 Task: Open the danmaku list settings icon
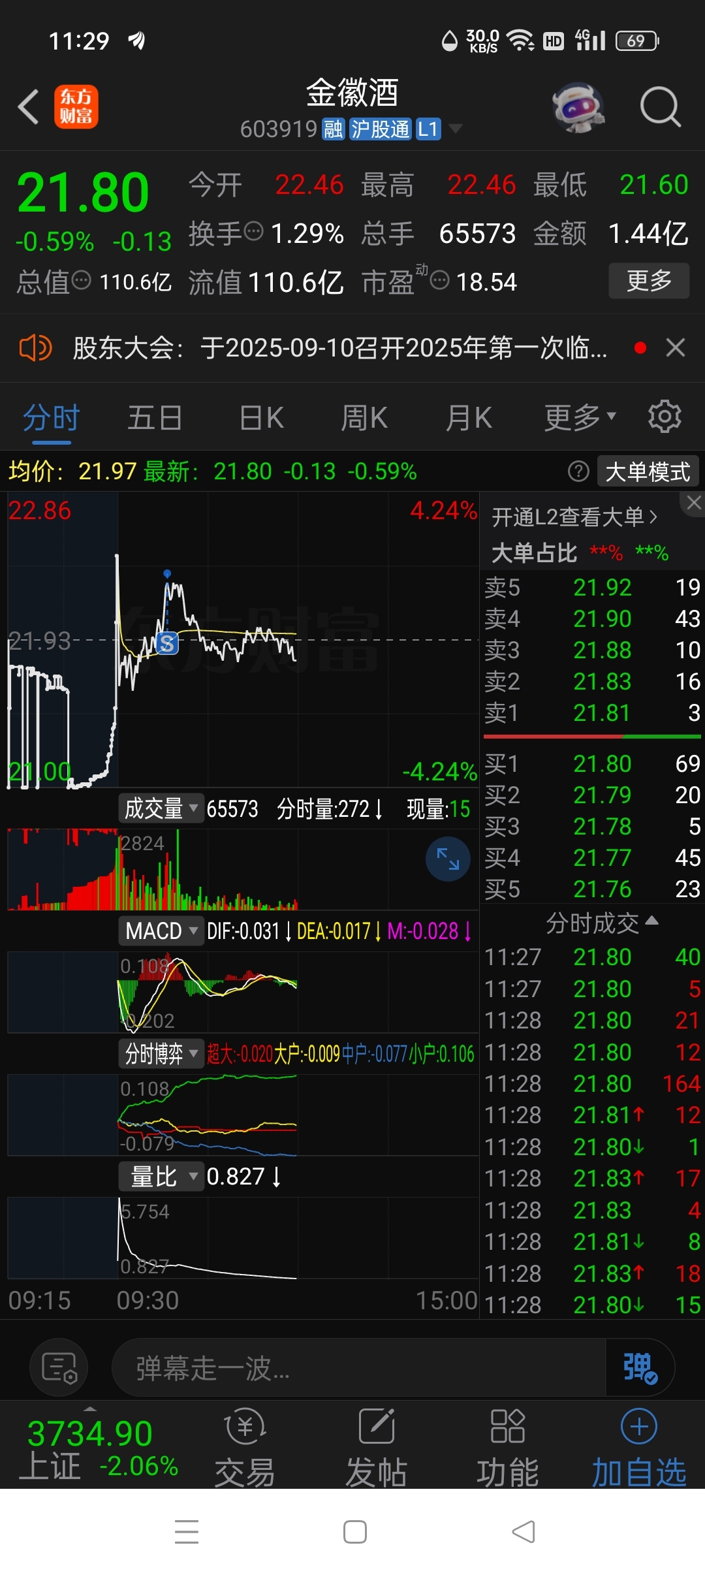[x=59, y=1367]
